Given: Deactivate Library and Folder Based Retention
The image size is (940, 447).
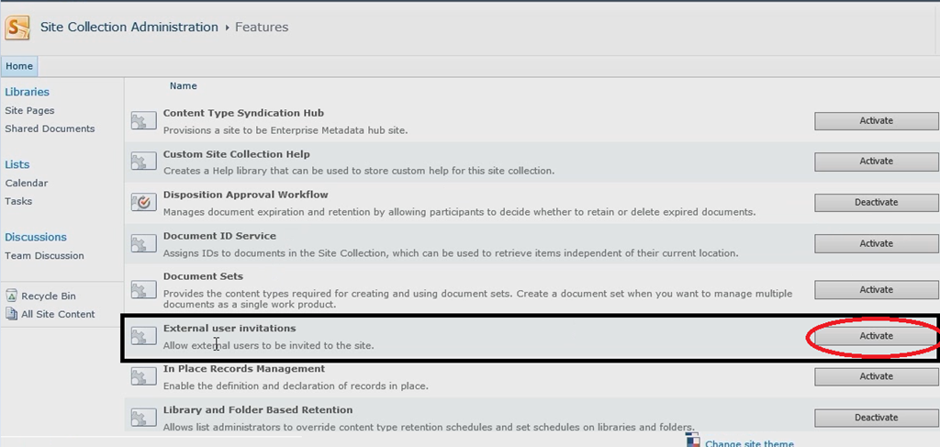Looking at the screenshot, I should click(x=876, y=418).
